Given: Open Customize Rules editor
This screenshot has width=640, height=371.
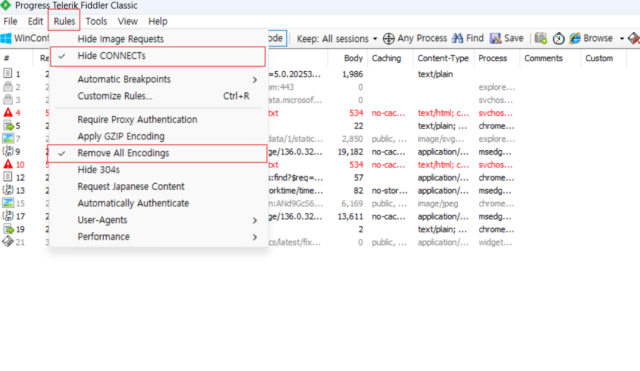Looking at the screenshot, I should coord(158,96).
